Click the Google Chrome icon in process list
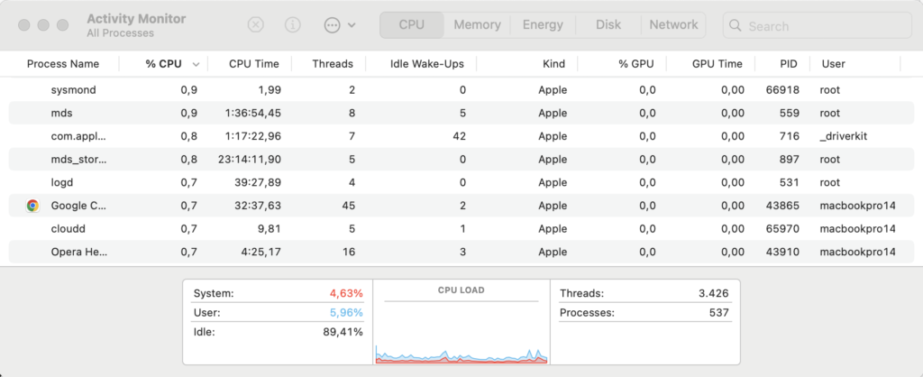The height and width of the screenshot is (377, 923). pyautogui.click(x=33, y=206)
